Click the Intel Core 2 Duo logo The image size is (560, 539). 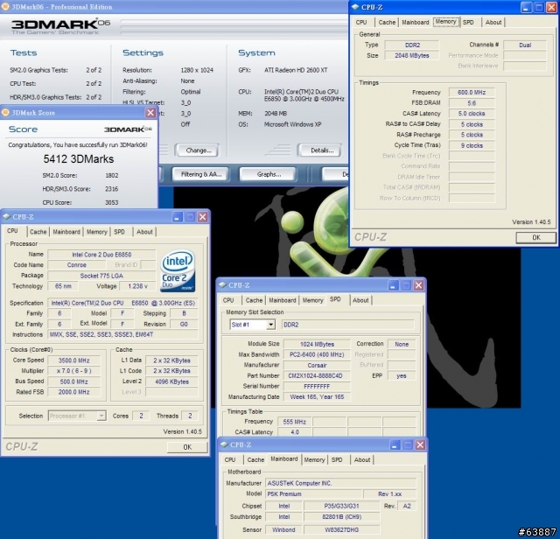(x=178, y=270)
